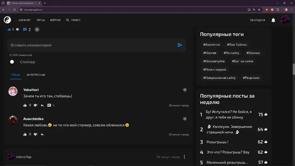This screenshot has width=295, height=166.
Task: Open the InKviziTop user profile
Action: point(24,157)
